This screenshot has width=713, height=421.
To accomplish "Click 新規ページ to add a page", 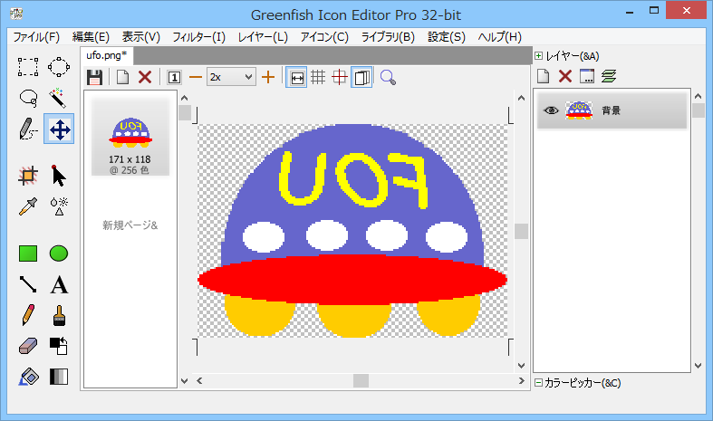I will click(130, 225).
